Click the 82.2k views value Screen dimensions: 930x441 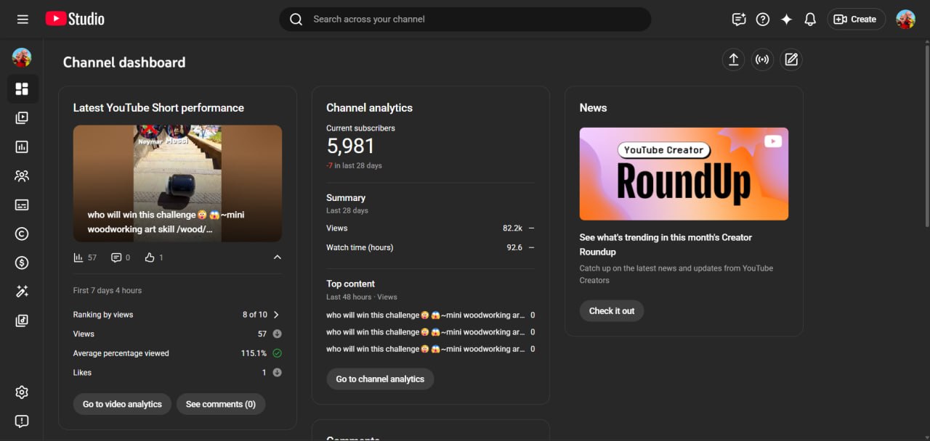coord(512,228)
